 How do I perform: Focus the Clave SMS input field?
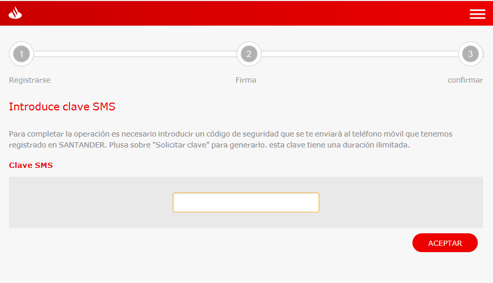[246, 202]
